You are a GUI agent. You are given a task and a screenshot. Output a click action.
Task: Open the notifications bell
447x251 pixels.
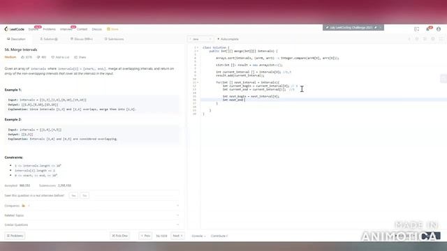coord(427,29)
